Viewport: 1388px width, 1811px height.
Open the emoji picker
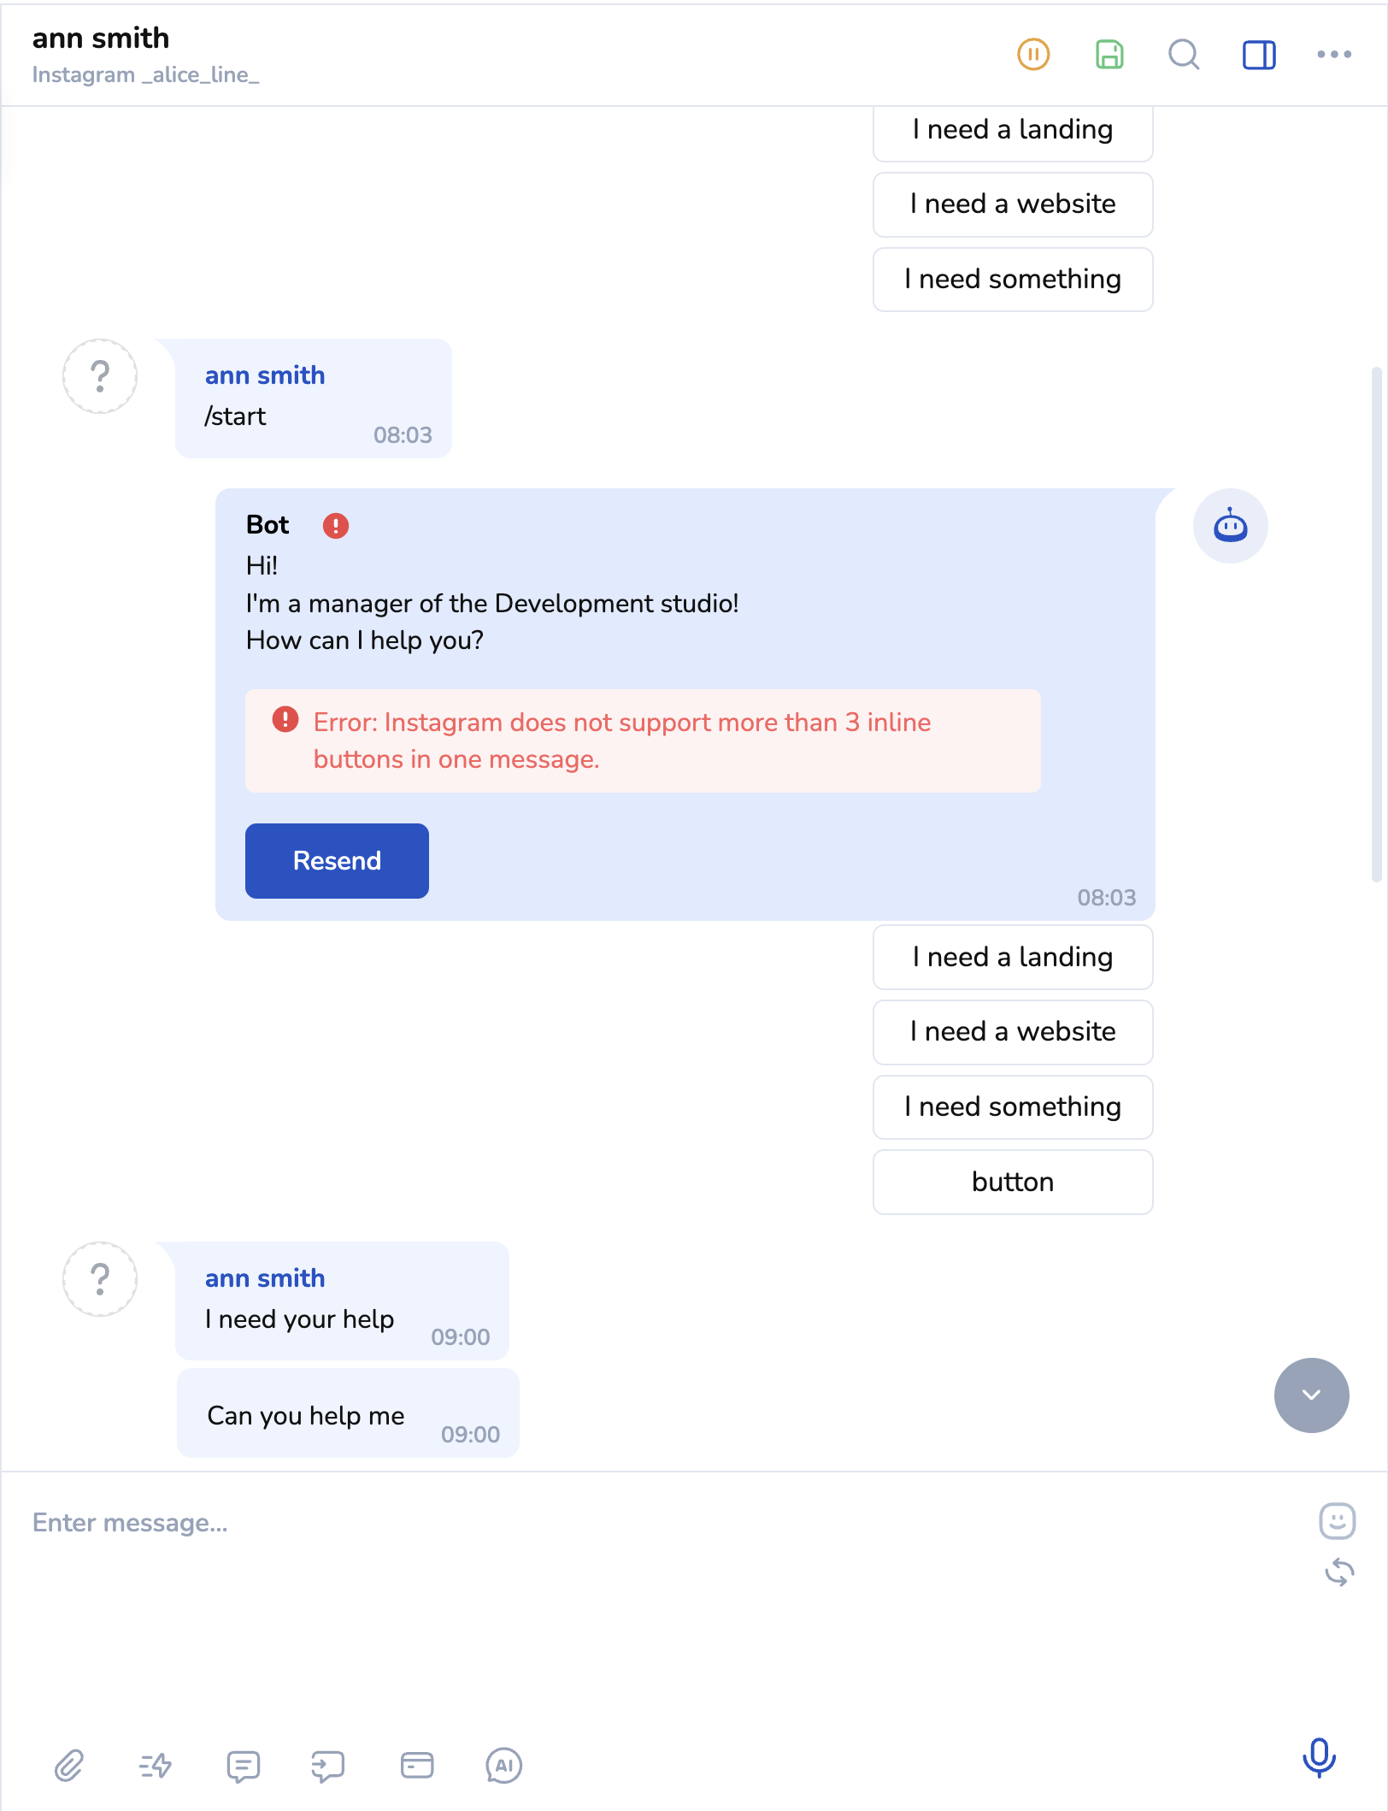(1337, 1521)
